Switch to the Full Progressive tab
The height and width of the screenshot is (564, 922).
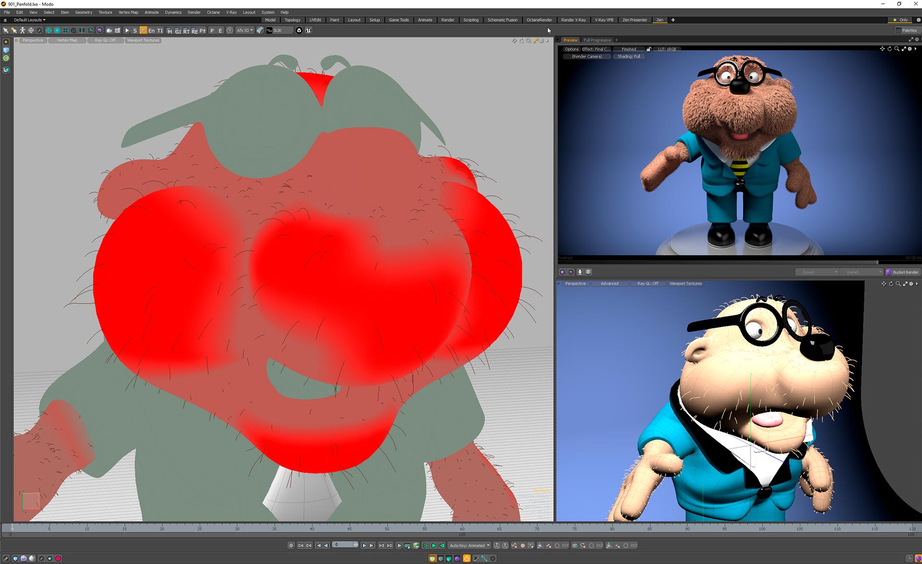[597, 40]
